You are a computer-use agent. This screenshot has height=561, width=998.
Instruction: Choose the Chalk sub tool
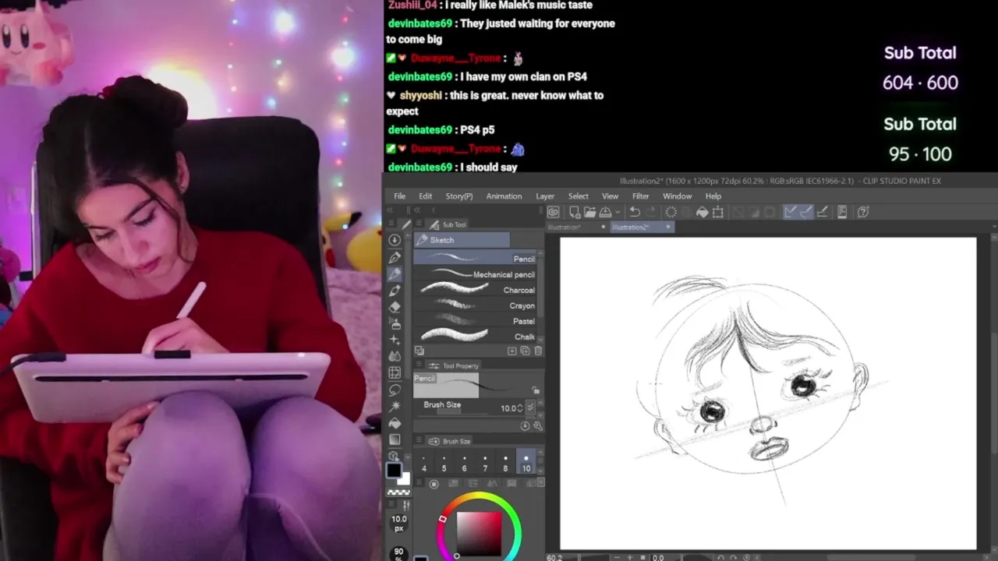pos(475,337)
